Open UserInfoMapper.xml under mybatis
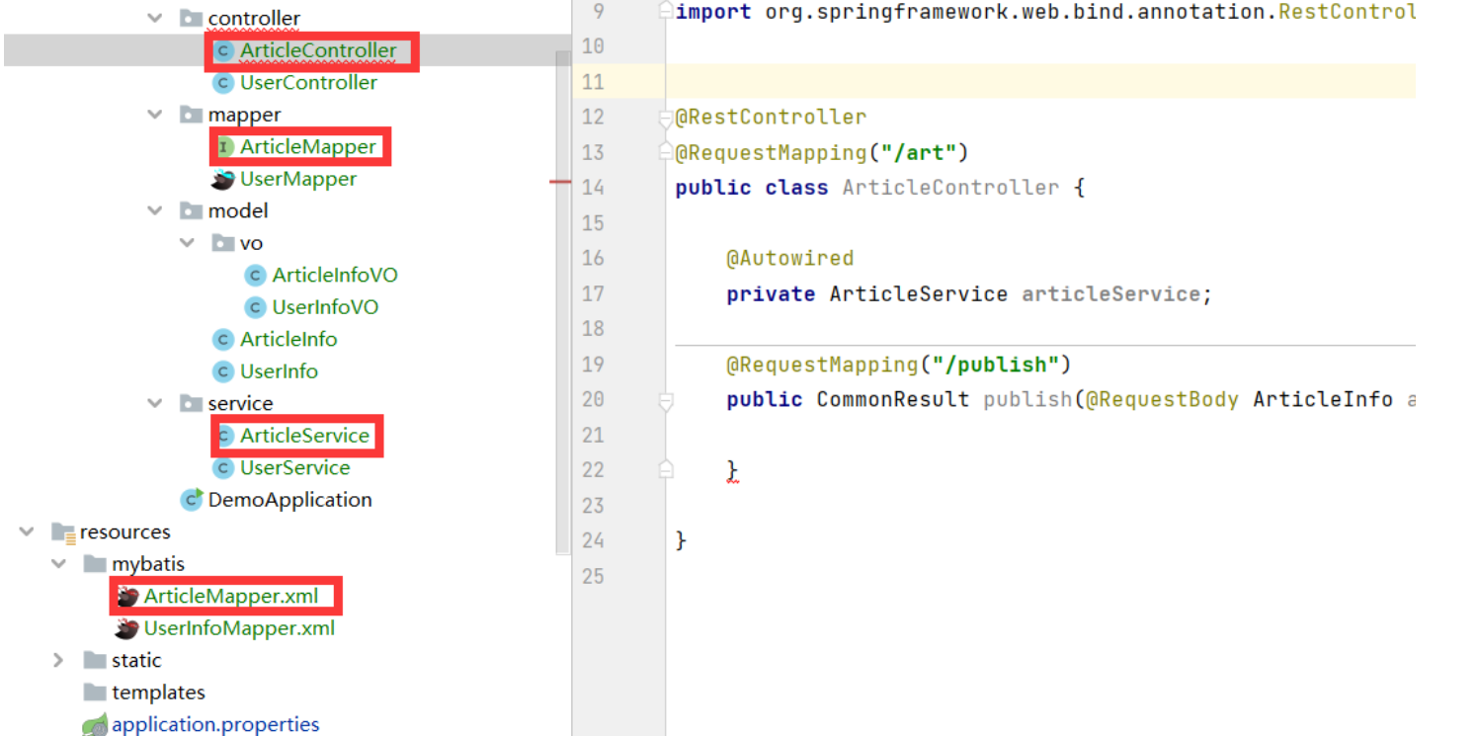The height and width of the screenshot is (736, 1477). click(x=239, y=628)
